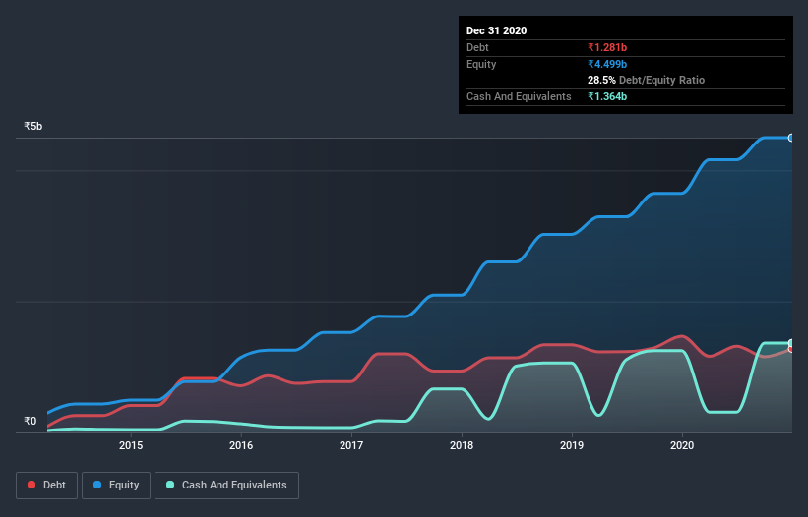Select the Cash And Equivalents endpoint marker
Screen dimensions: 808x517
791,343
